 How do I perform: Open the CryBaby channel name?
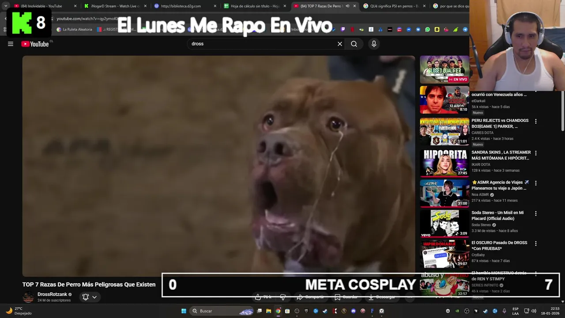point(478,255)
